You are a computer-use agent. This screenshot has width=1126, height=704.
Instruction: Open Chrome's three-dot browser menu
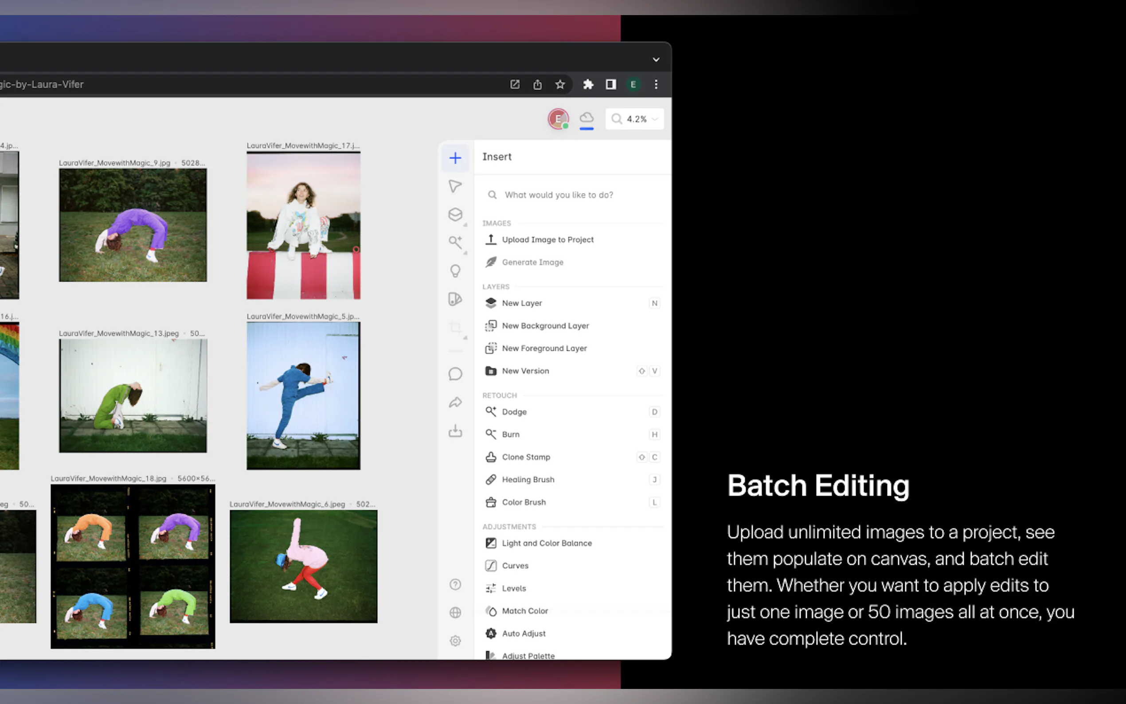click(656, 84)
